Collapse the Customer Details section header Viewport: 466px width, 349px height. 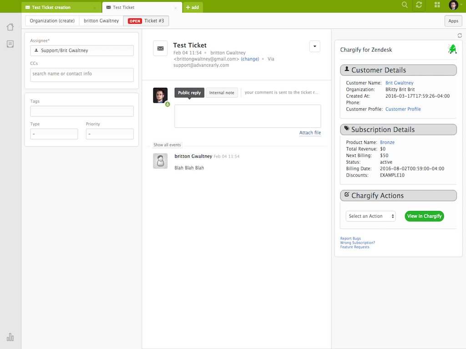click(x=398, y=70)
